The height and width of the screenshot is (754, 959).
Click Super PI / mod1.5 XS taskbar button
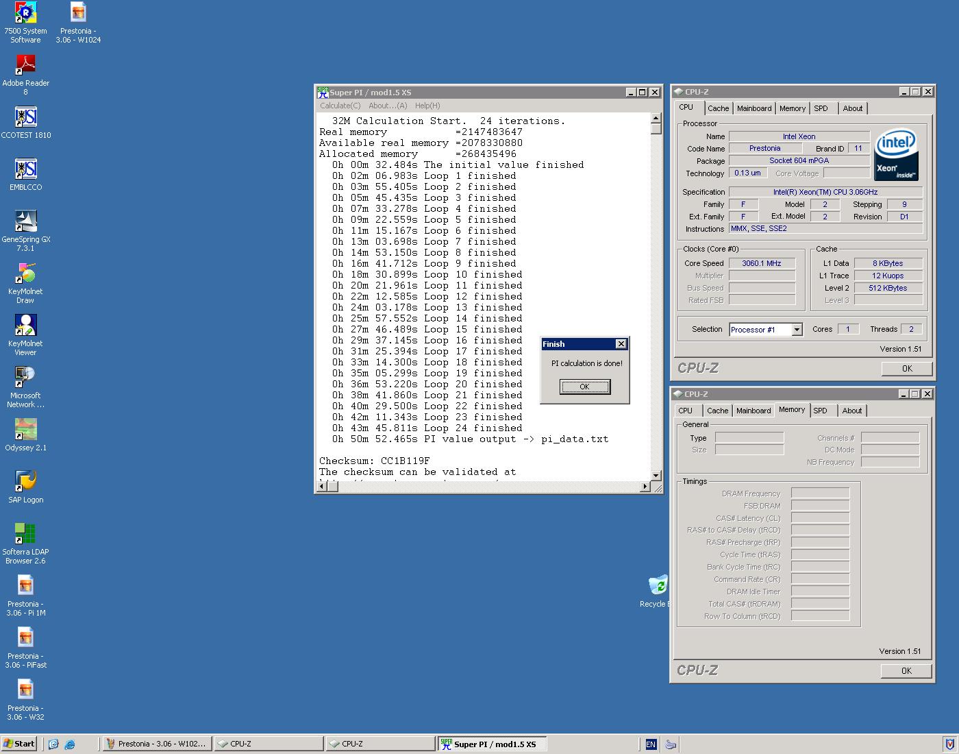(492, 744)
